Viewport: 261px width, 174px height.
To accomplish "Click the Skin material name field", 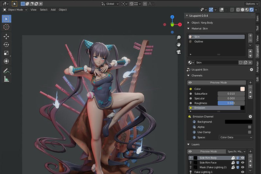I will point(217,62).
